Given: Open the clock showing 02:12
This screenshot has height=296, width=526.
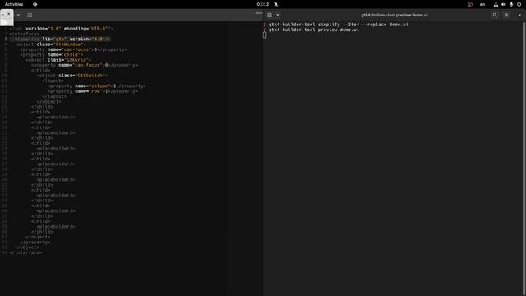Looking at the screenshot, I should pos(263,4).
